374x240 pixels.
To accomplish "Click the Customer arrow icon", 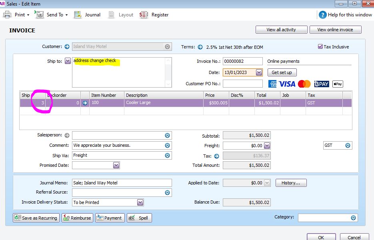I will coord(67,46).
